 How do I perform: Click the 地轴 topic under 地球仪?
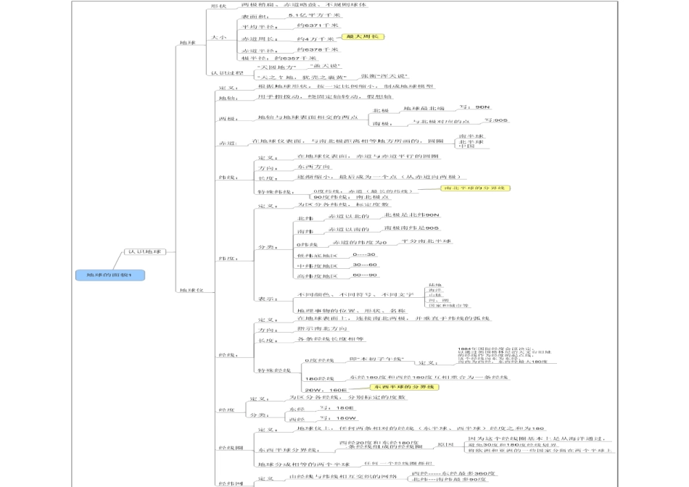point(228,99)
